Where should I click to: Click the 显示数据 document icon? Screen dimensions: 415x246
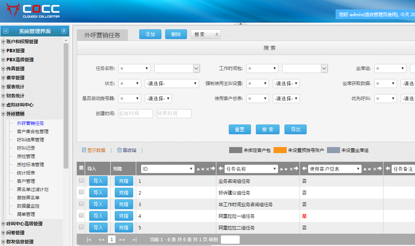(x=84, y=150)
